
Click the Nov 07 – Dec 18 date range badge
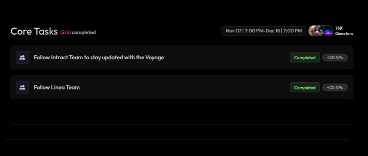point(263,31)
